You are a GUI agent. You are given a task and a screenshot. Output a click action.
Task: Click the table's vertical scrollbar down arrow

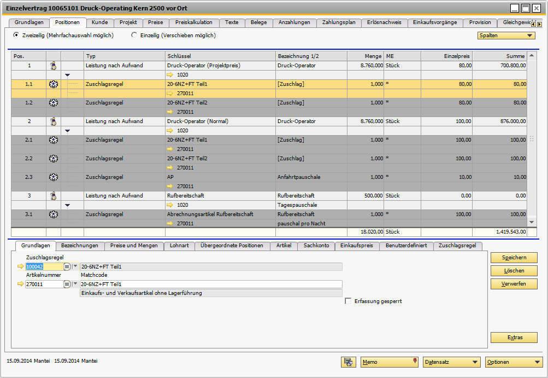tap(532, 222)
